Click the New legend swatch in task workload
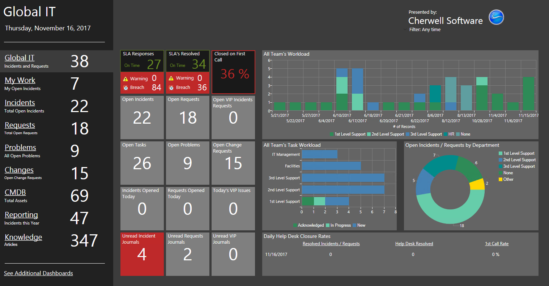This screenshot has height=286, width=549. 354,225
